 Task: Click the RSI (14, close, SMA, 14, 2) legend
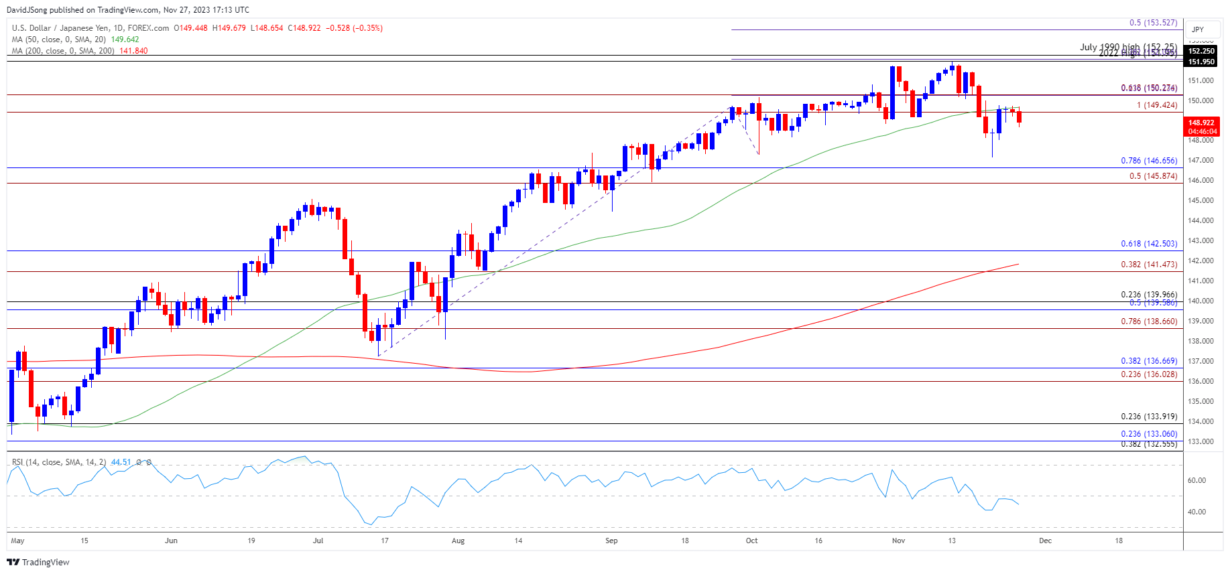click(59, 462)
